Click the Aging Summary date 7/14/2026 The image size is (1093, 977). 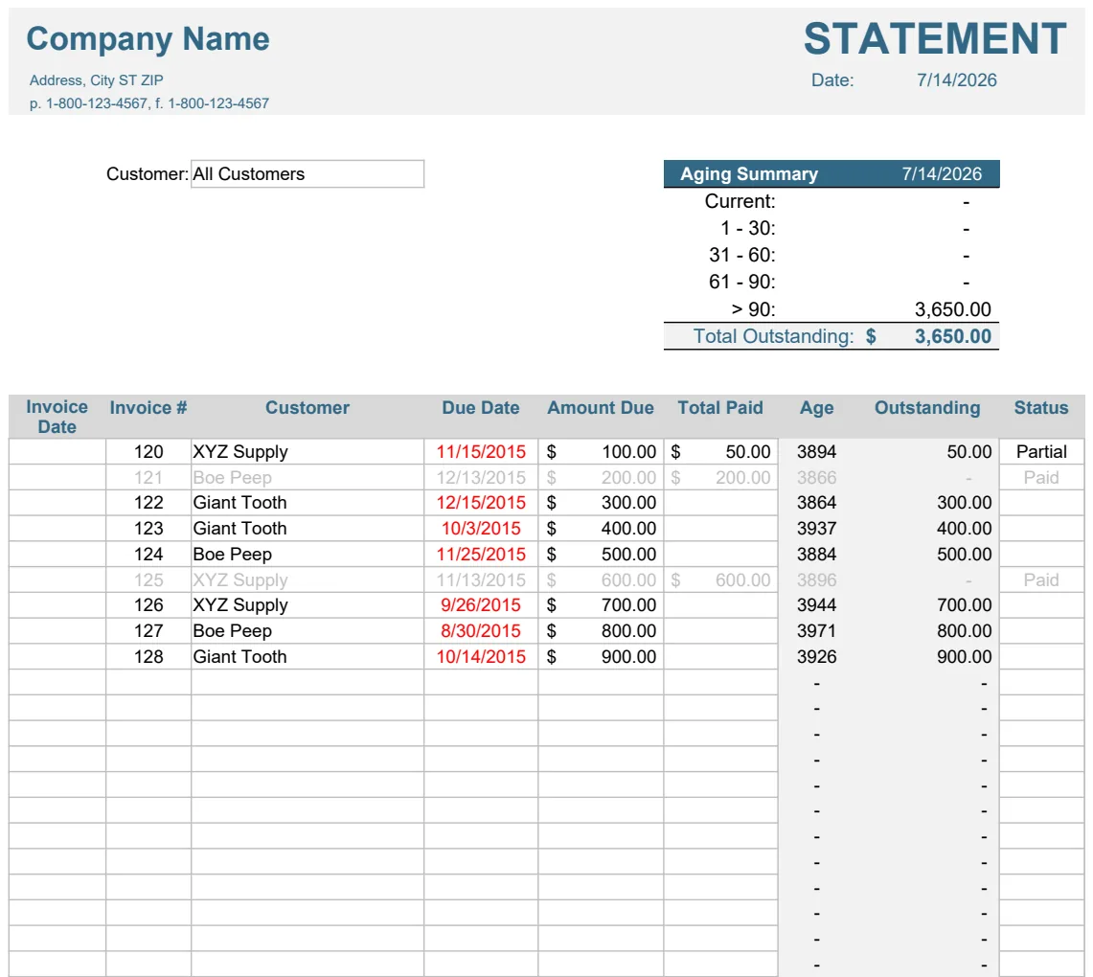pyautogui.click(x=942, y=173)
